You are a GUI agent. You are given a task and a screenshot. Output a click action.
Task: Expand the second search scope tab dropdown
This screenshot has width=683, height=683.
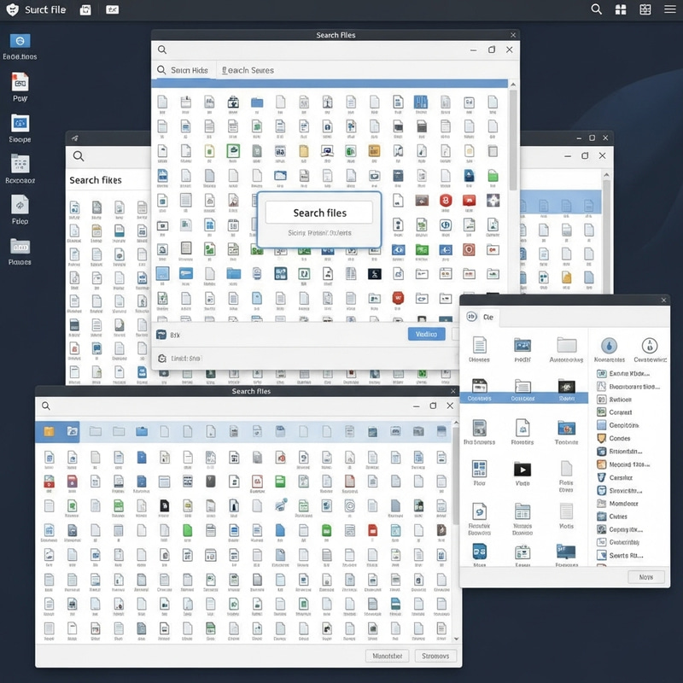point(248,69)
